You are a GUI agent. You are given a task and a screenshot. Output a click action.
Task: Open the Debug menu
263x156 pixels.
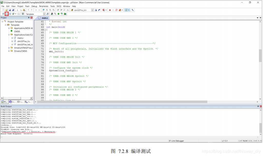tap(34, 6)
